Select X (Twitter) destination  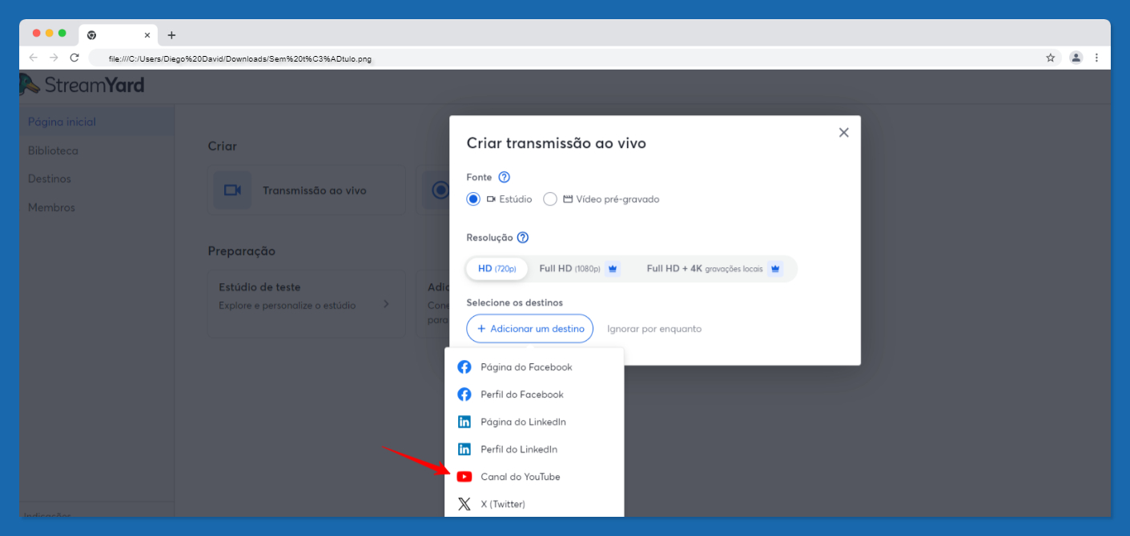pyautogui.click(x=534, y=504)
